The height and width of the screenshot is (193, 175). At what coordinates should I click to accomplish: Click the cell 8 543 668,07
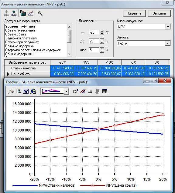tap(109, 74)
